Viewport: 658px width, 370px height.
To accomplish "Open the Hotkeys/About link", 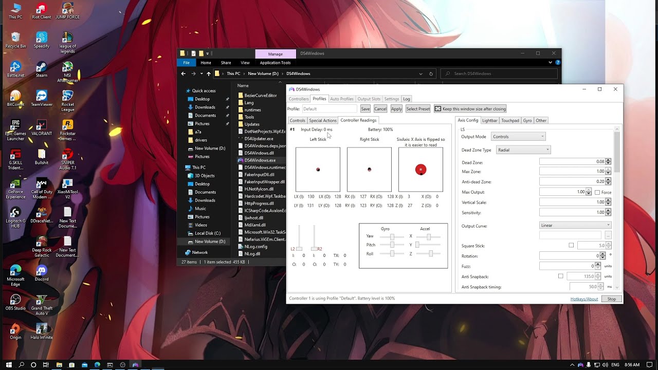I will [584, 299].
